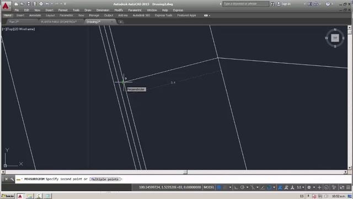Click the Isolate Objects icon in status bar
This screenshot has height=199, width=353.
tap(334, 187)
